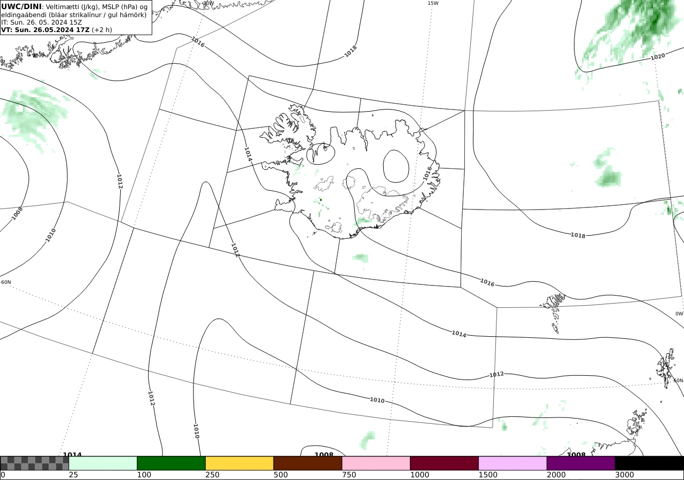Pick the purple 2000–3000 legend swatch
Viewport: 684px width, 480px height.
pyautogui.click(x=581, y=463)
